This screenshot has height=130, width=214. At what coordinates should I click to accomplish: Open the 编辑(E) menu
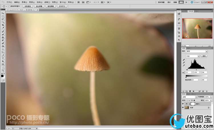[x=17, y=2]
